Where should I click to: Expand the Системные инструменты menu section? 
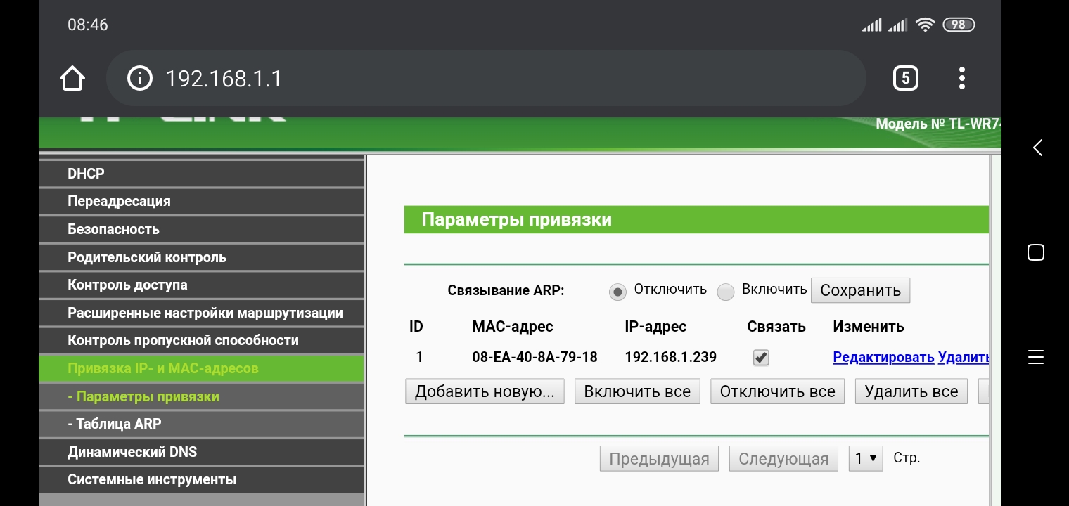click(152, 480)
